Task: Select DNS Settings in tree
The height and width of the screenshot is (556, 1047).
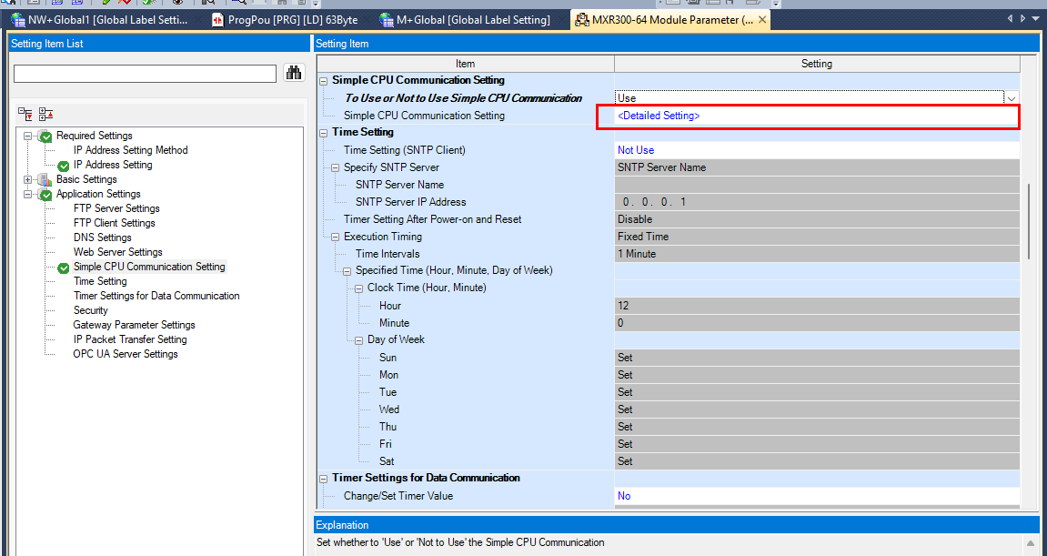Action: (102, 238)
